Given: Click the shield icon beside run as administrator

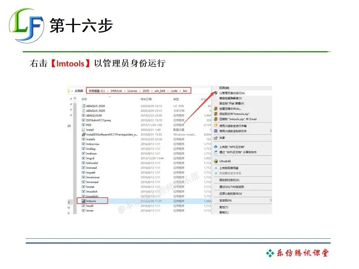Looking at the screenshot, I should 216,93.
